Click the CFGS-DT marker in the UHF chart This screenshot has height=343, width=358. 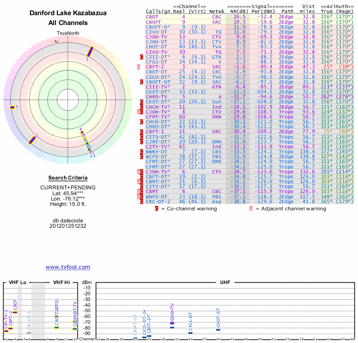tap(190, 333)
